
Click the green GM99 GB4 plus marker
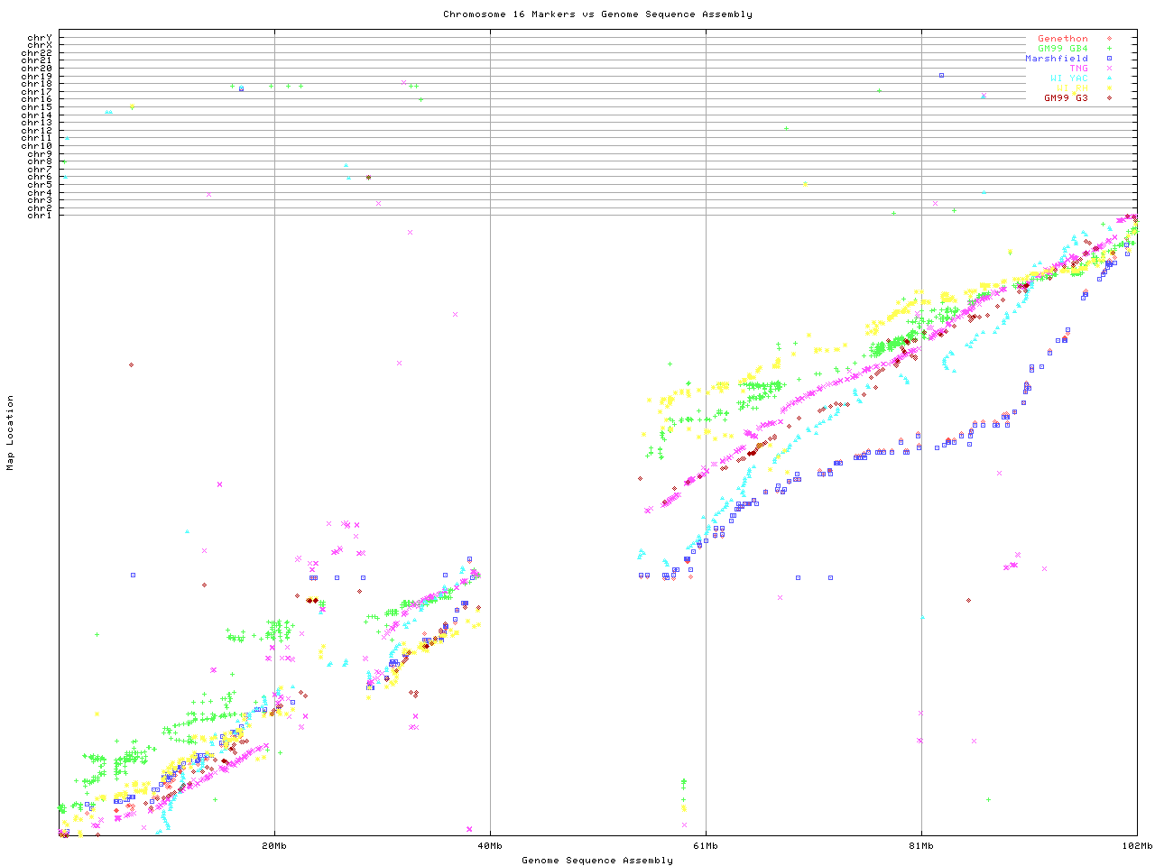coord(1109,49)
